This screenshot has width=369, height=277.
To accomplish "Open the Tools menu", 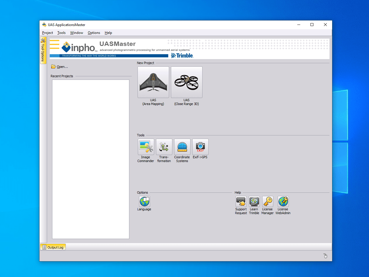I will 61,33.
